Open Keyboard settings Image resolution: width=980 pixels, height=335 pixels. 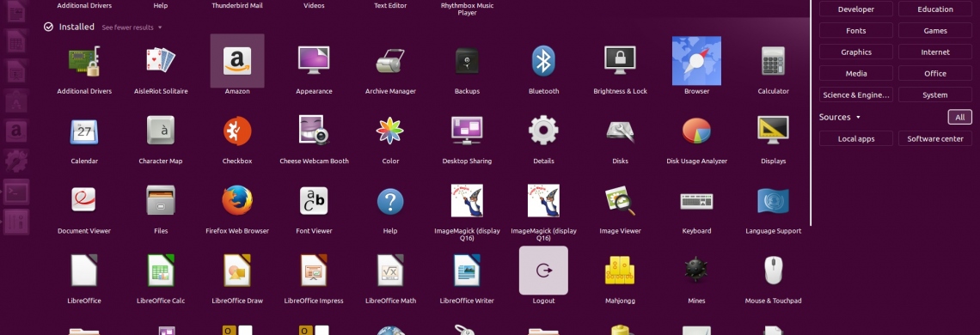[x=696, y=201]
